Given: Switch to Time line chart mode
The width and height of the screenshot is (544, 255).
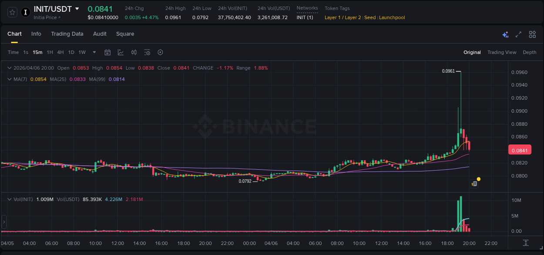Looking at the screenshot, I should (13, 52).
